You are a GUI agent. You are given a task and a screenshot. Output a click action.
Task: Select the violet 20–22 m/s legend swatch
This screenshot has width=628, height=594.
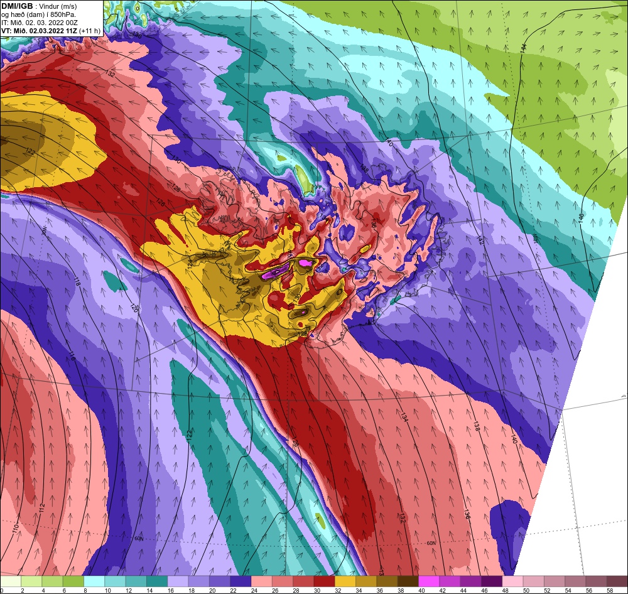tap(219, 581)
